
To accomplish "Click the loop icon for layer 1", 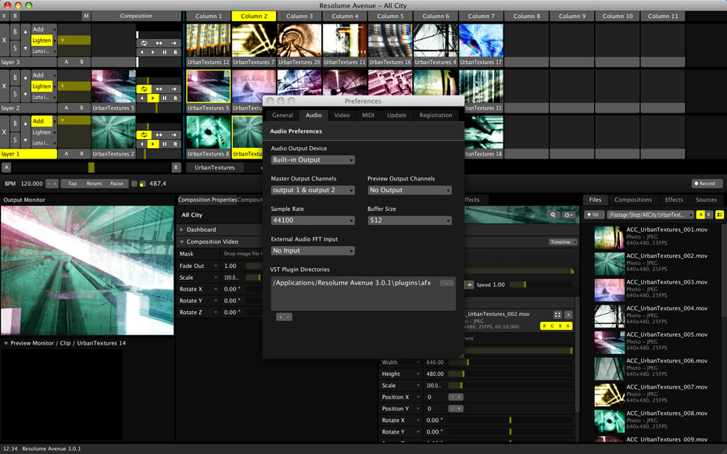I will [x=144, y=135].
